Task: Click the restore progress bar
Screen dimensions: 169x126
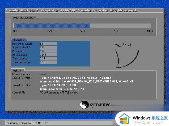Action: 82,26
